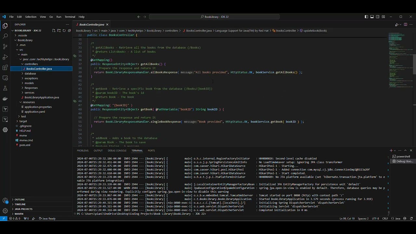416x234 pixels.
Task: Select the Debug: Boo... terminal entry
Action: (x=402, y=161)
